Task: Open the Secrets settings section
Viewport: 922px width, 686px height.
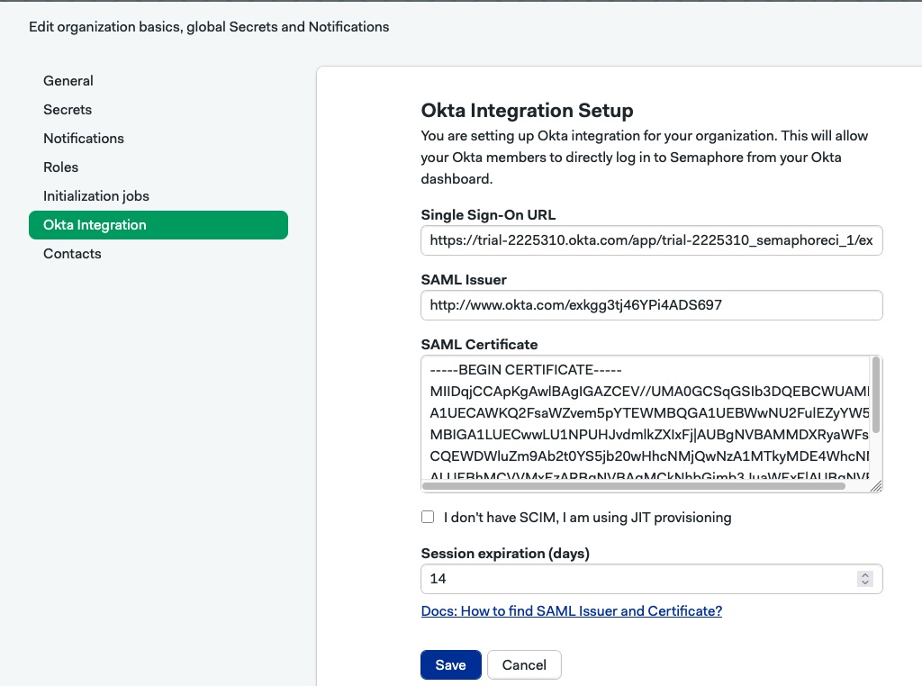Action: click(68, 109)
